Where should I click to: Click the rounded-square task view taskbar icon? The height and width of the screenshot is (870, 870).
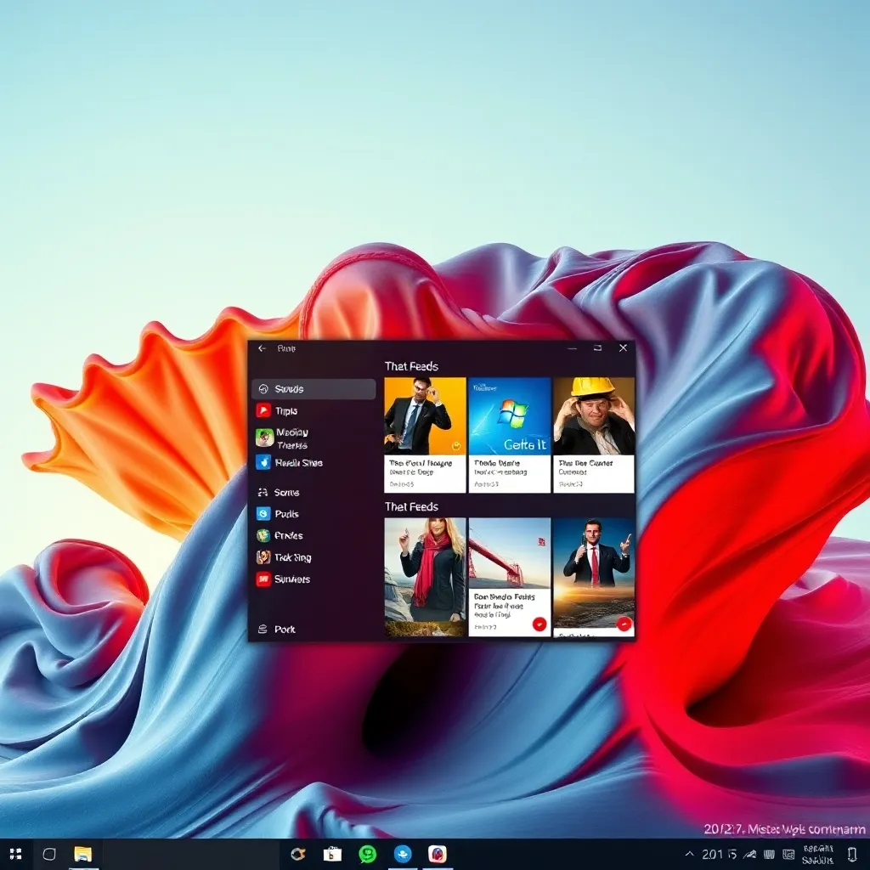[49, 854]
